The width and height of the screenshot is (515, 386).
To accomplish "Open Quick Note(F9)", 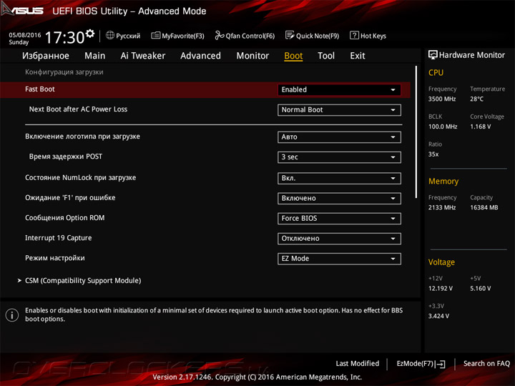I will [312, 36].
